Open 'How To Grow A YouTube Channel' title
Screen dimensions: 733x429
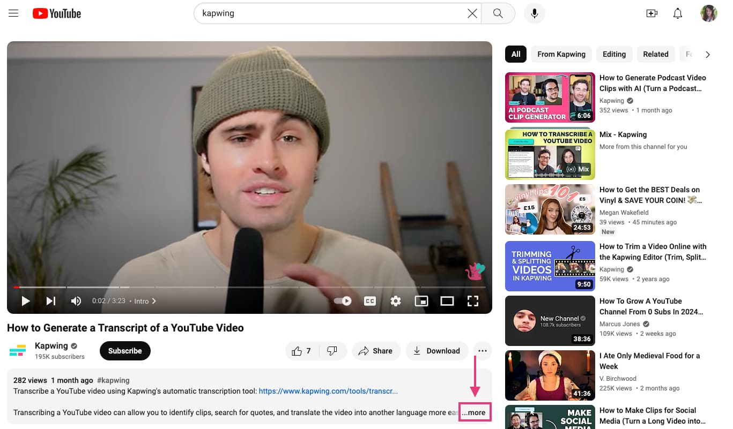point(651,306)
